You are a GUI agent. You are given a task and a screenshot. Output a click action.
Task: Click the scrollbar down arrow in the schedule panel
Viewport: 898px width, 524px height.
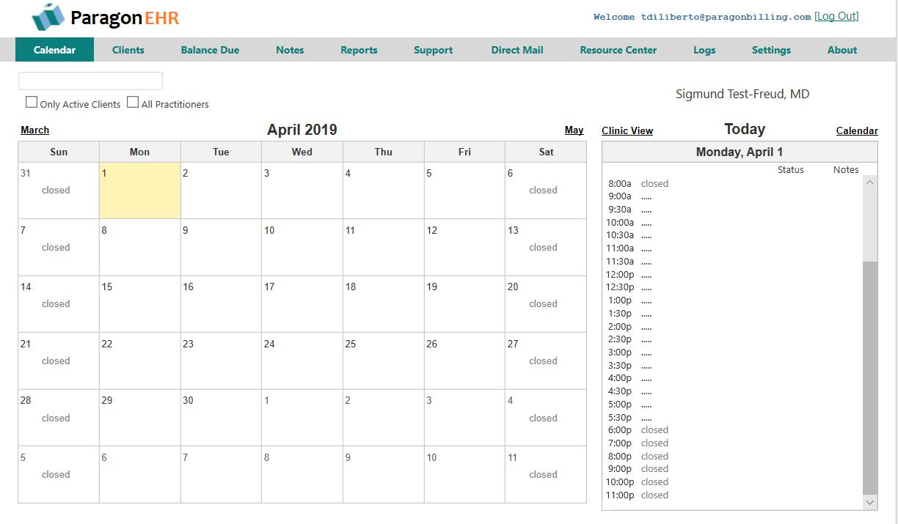coord(870,503)
